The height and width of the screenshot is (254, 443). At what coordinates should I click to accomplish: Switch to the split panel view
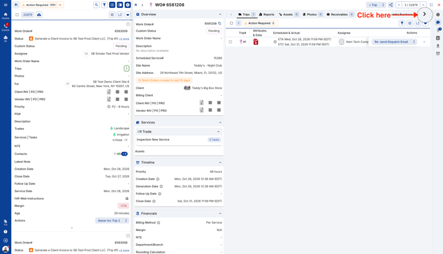[120, 5]
